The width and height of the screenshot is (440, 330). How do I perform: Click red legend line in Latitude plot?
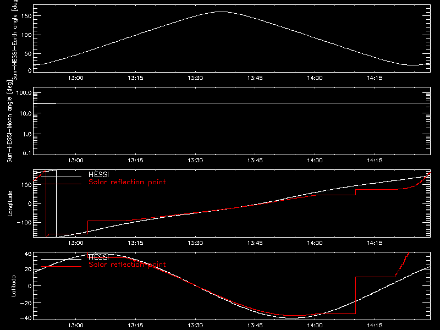(x=61, y=267)
